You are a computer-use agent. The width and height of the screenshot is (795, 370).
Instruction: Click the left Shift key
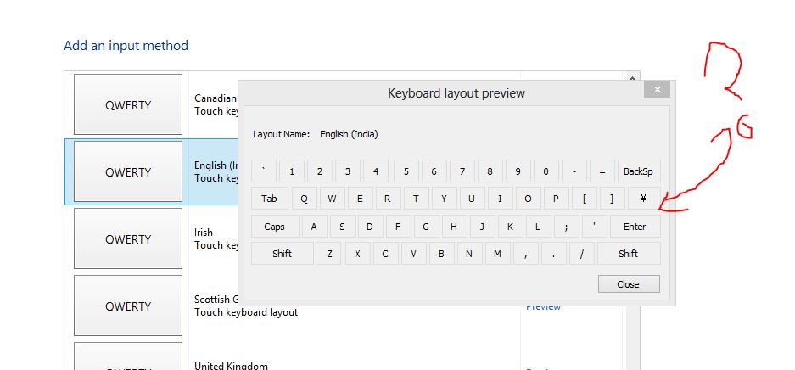(282, 254)
